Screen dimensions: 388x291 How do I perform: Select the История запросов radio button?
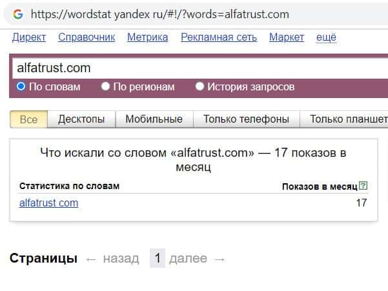199,86
